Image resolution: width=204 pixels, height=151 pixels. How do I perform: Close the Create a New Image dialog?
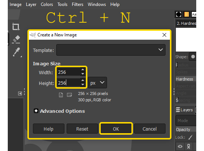164,35
